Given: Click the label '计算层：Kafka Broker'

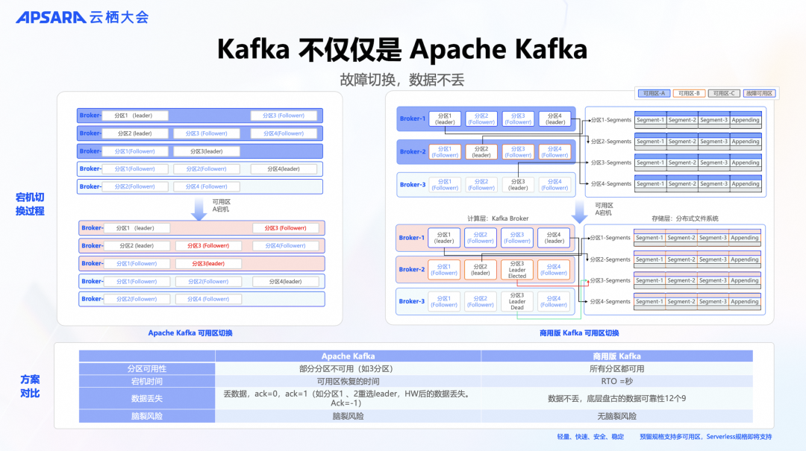Looking at the screenshot, I should pyautogui.click(x=498, y=218).
